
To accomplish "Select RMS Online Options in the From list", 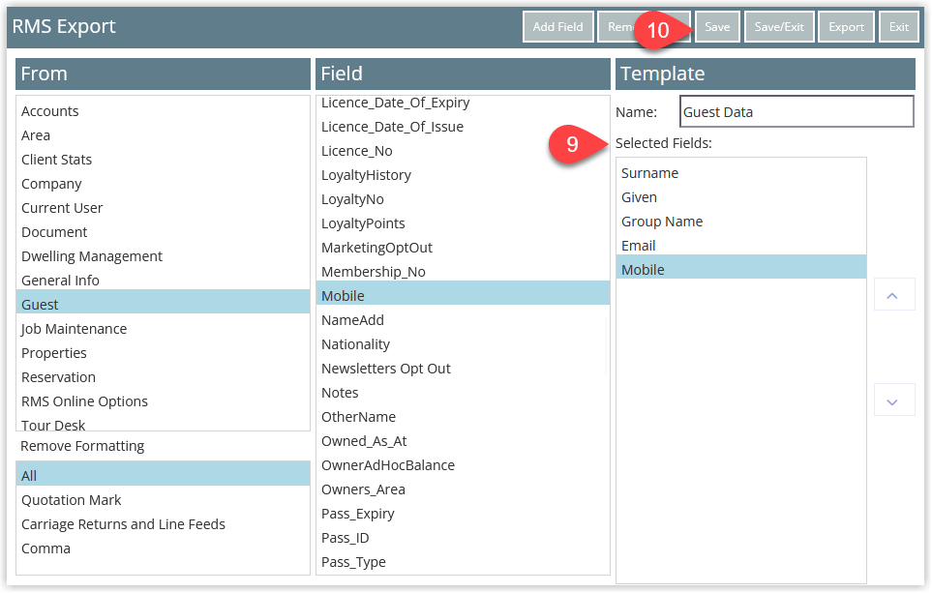I will pyautogui.click(x=163, y=401).
